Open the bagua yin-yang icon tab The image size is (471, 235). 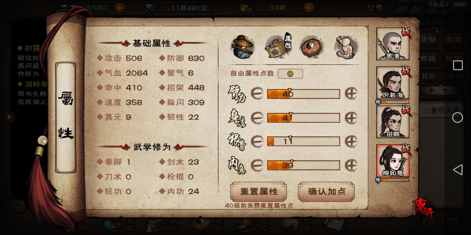pos(312,47)
